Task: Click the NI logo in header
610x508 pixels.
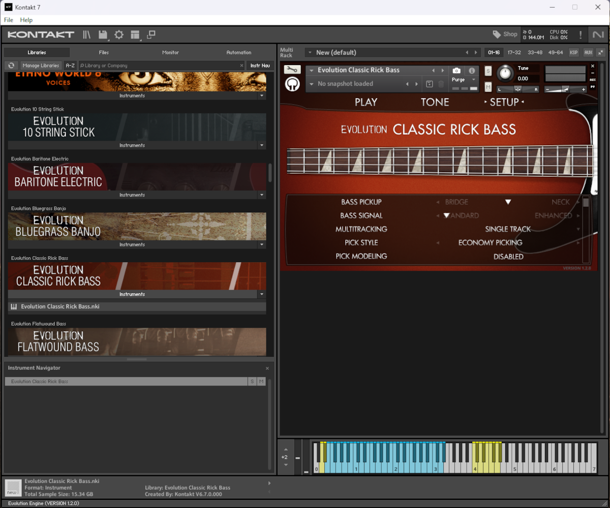Action: point(598,35)
